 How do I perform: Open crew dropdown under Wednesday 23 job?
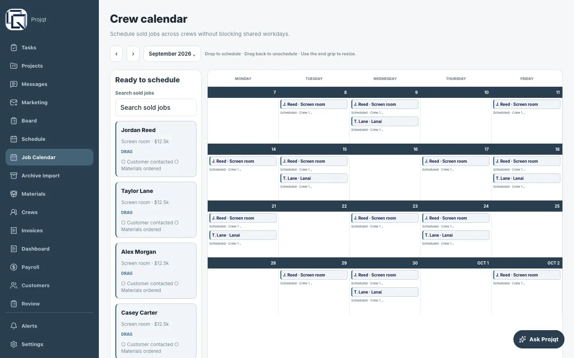point(367,226)
